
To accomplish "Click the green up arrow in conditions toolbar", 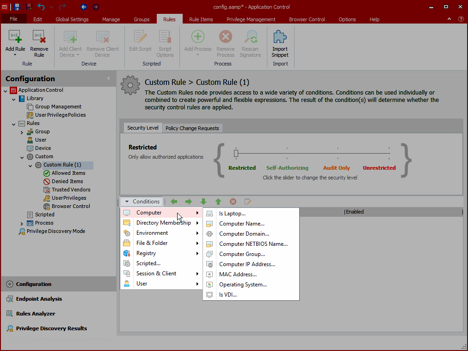I will [x=218, y=202].
